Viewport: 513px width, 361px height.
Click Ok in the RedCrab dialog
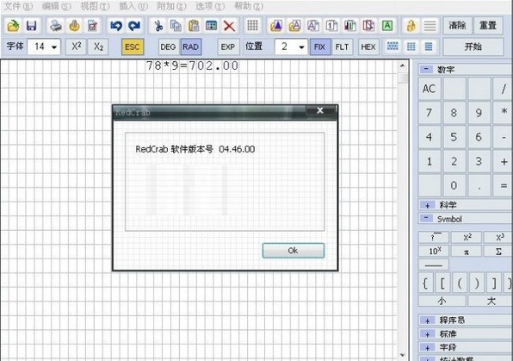tap(294, 251)
